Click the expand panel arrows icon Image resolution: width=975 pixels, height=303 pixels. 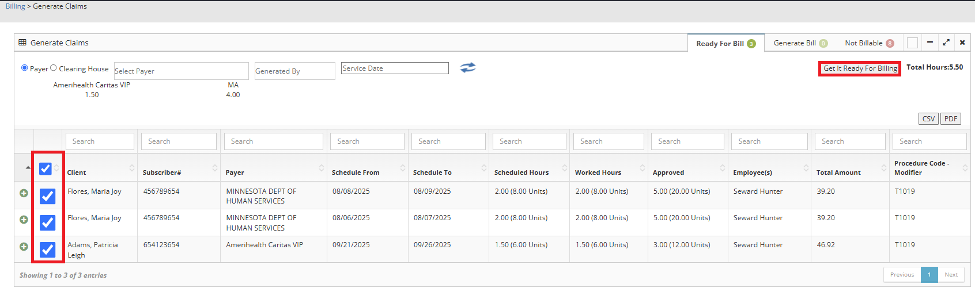[x=946, y=43]
